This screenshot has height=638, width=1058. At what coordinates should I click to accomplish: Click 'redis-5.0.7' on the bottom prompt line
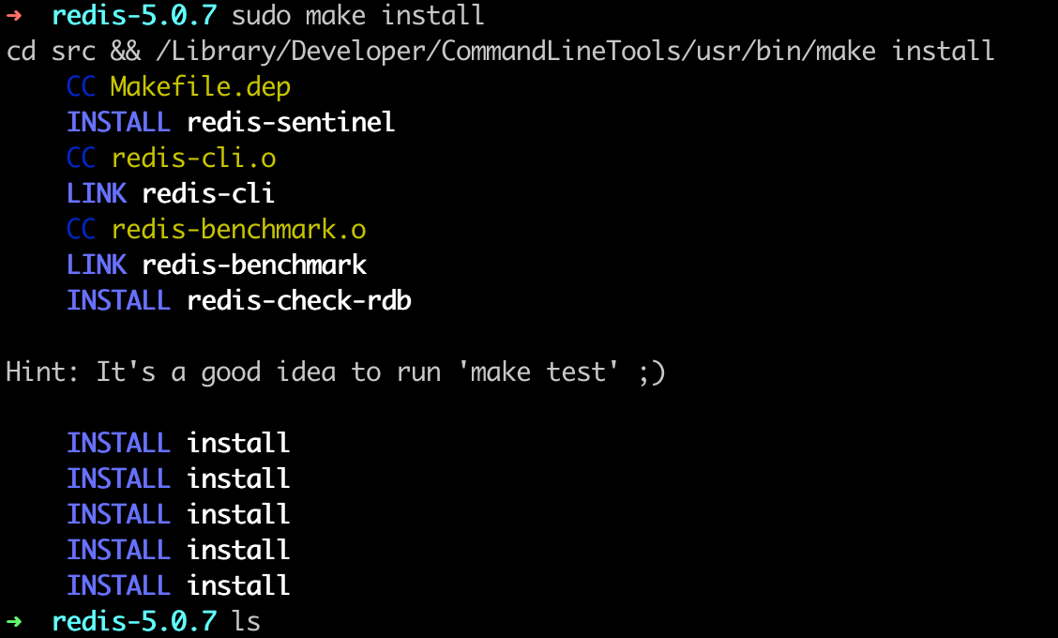(x=134, y=620)
